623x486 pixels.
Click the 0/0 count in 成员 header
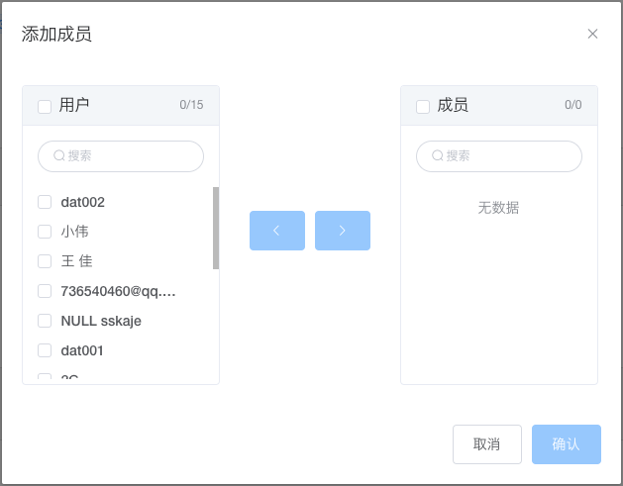coord(573,105)
